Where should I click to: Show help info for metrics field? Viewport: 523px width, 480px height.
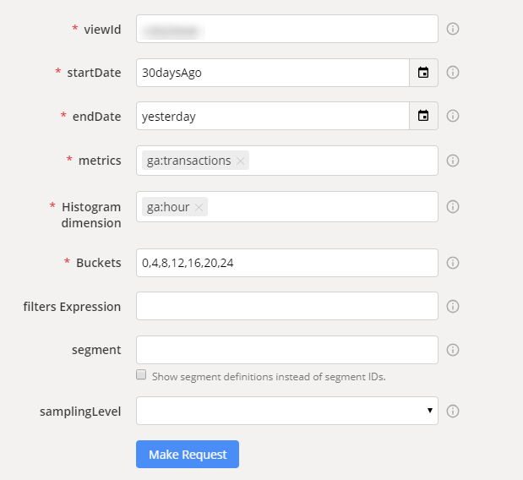(452, 161)
